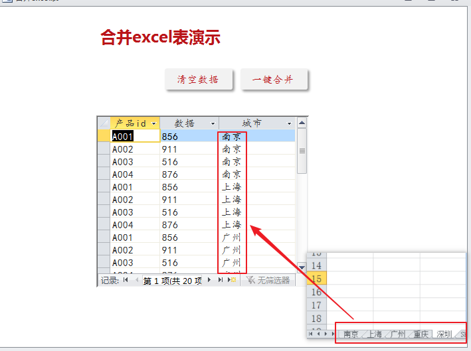471x351 pixels.
Task: Click the 城市 column header
Action: click(x=257, y=123)
